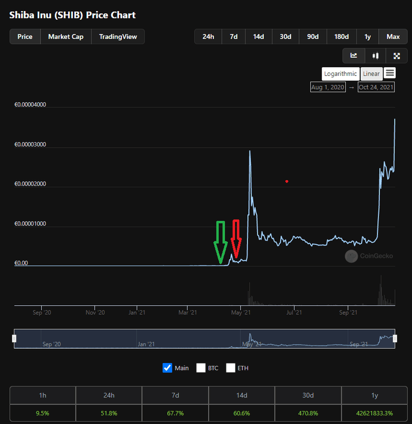Switch chart scale to Logarithmic
The height and width of the screenshot is (424, 412).
341,74
